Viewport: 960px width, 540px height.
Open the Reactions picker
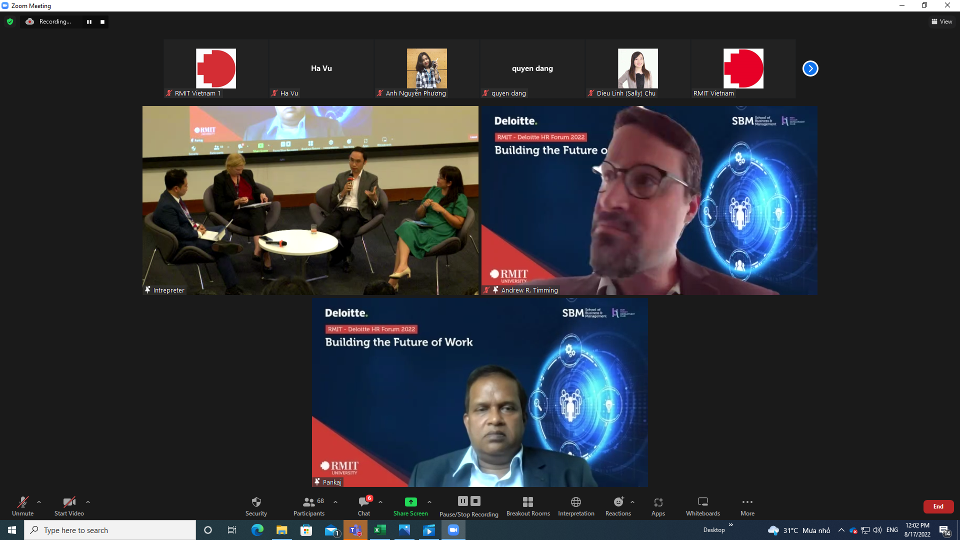[x=618, y=505]
